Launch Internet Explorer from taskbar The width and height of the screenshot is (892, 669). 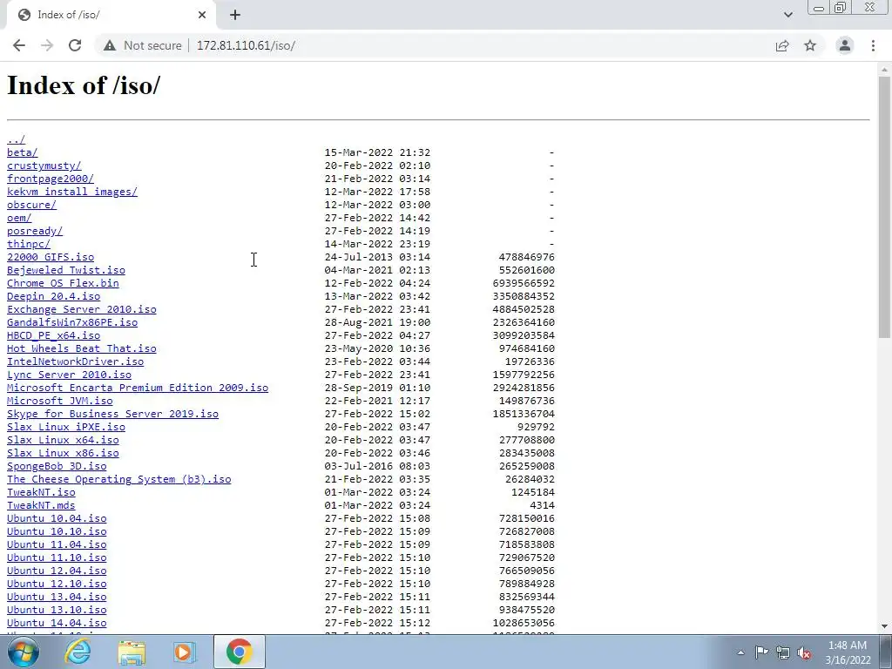point(78,652)
